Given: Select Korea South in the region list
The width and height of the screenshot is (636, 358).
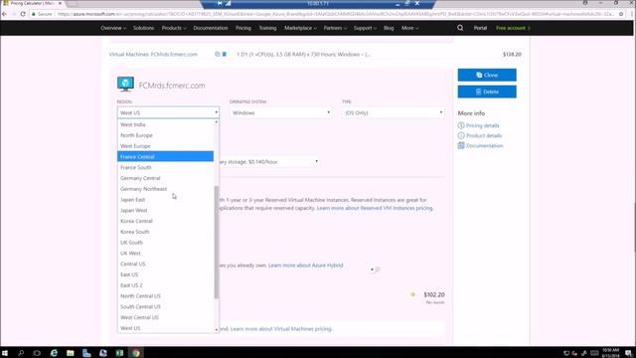Looking at the screenshot, I should click(x=166, y=232).
